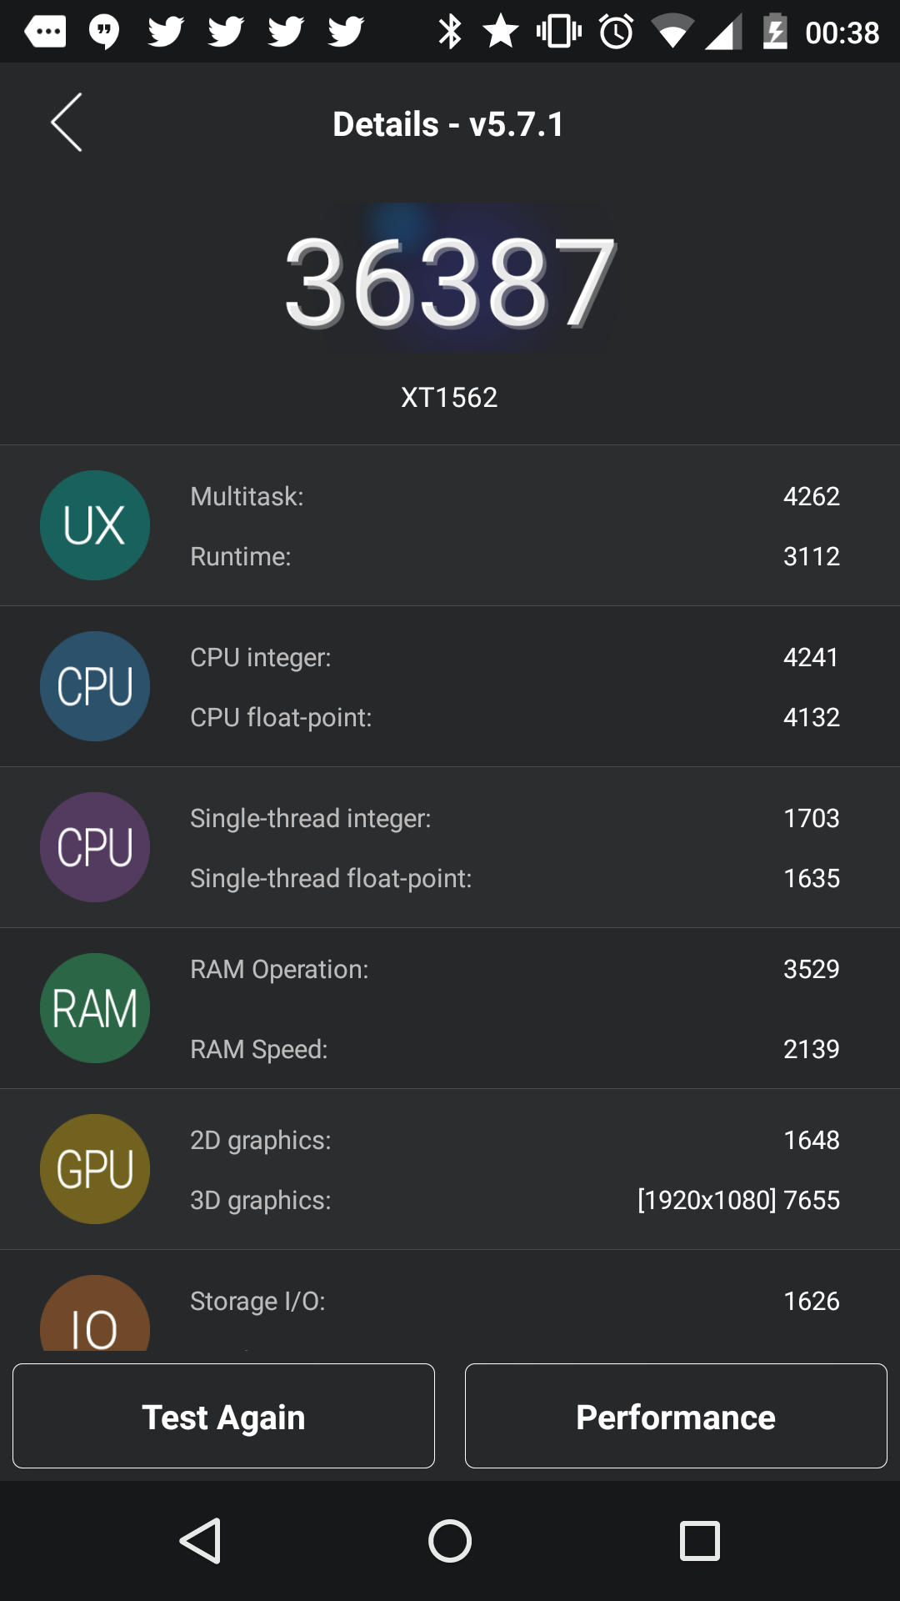Screen dimensions: 900x1601
Task: Tap the RAM Speed result row
Action: (514, 1049)
